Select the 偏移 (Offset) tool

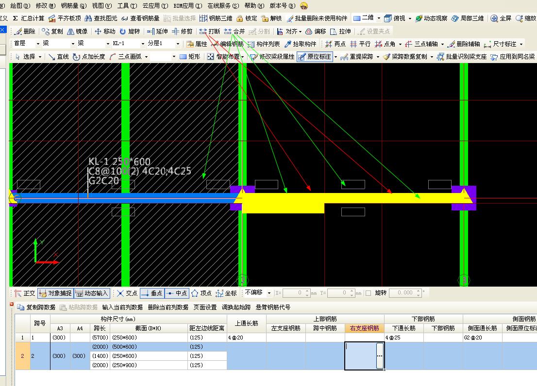316,32
